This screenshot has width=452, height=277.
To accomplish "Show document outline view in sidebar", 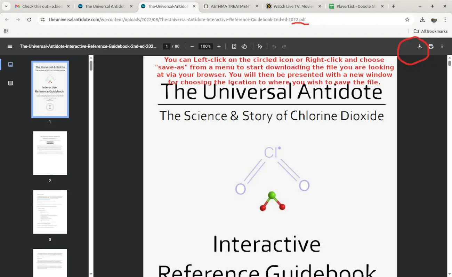I will pos(10,83).
